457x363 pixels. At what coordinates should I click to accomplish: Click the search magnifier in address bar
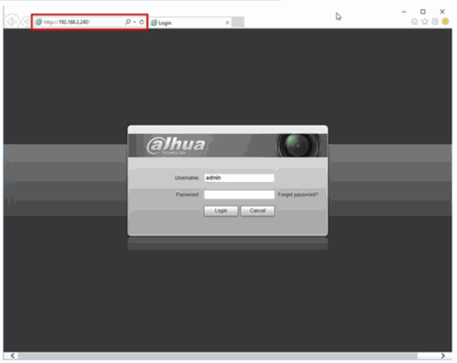(128, 22)
